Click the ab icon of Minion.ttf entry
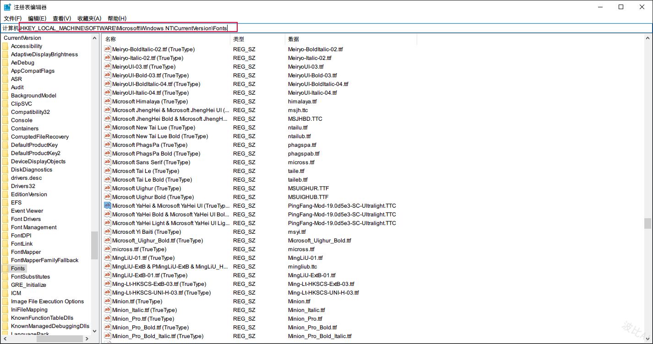The height and width of the screenshot is (344, 653). click(x=108, y=301)
